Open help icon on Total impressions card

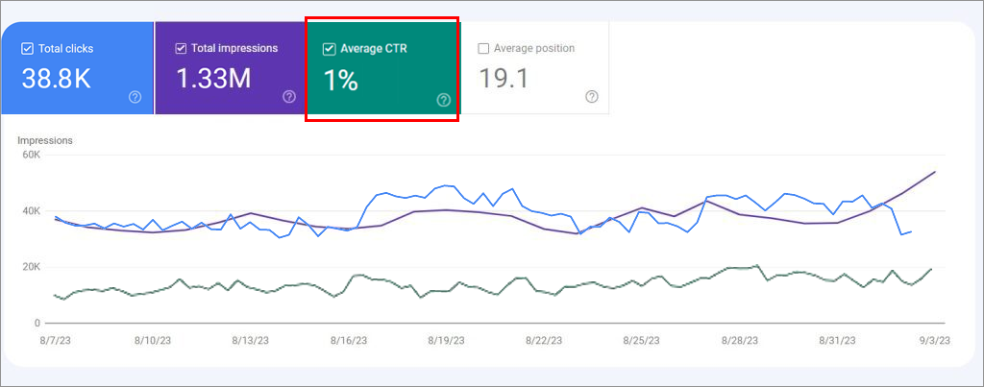click(x=288, y=97)
